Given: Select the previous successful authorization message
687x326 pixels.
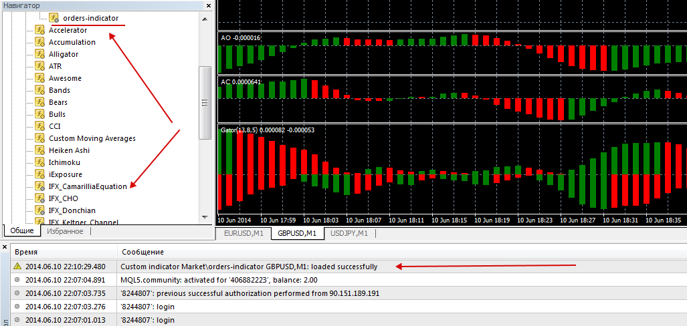Looking at the screenshot, I should 250,293.
